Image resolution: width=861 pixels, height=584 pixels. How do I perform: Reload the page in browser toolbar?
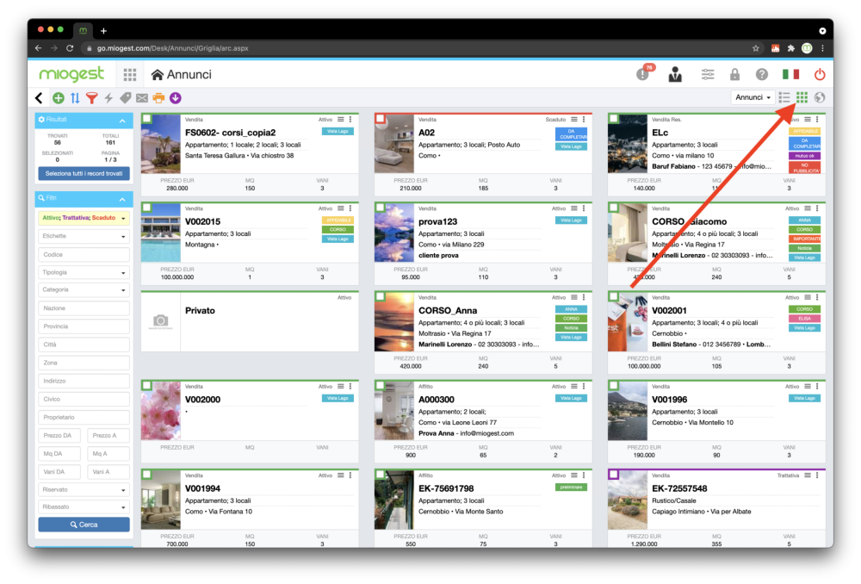(70, 48)
